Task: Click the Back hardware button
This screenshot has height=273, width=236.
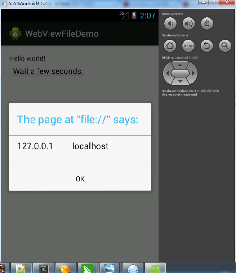Action: coord(206,46)
